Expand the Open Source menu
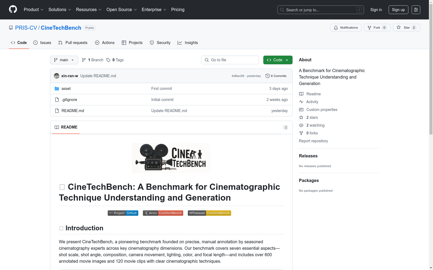Image resolution: width=433 pixels, height=270 pixels. pyautogui.click(x=122, y=10)
